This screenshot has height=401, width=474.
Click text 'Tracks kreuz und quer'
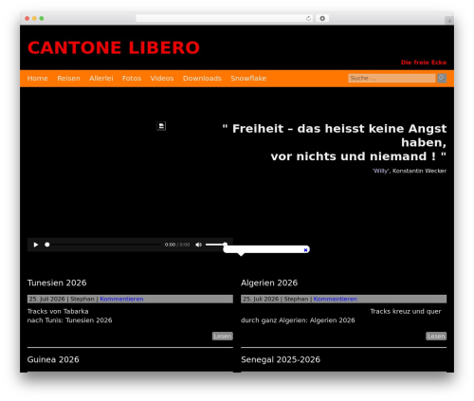[x=406, y=311]
